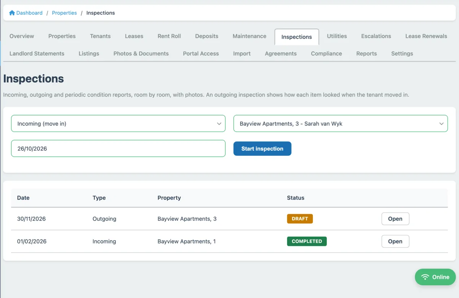
Task: Select the Rent Roll tab
Action: [x=169, y=36]
